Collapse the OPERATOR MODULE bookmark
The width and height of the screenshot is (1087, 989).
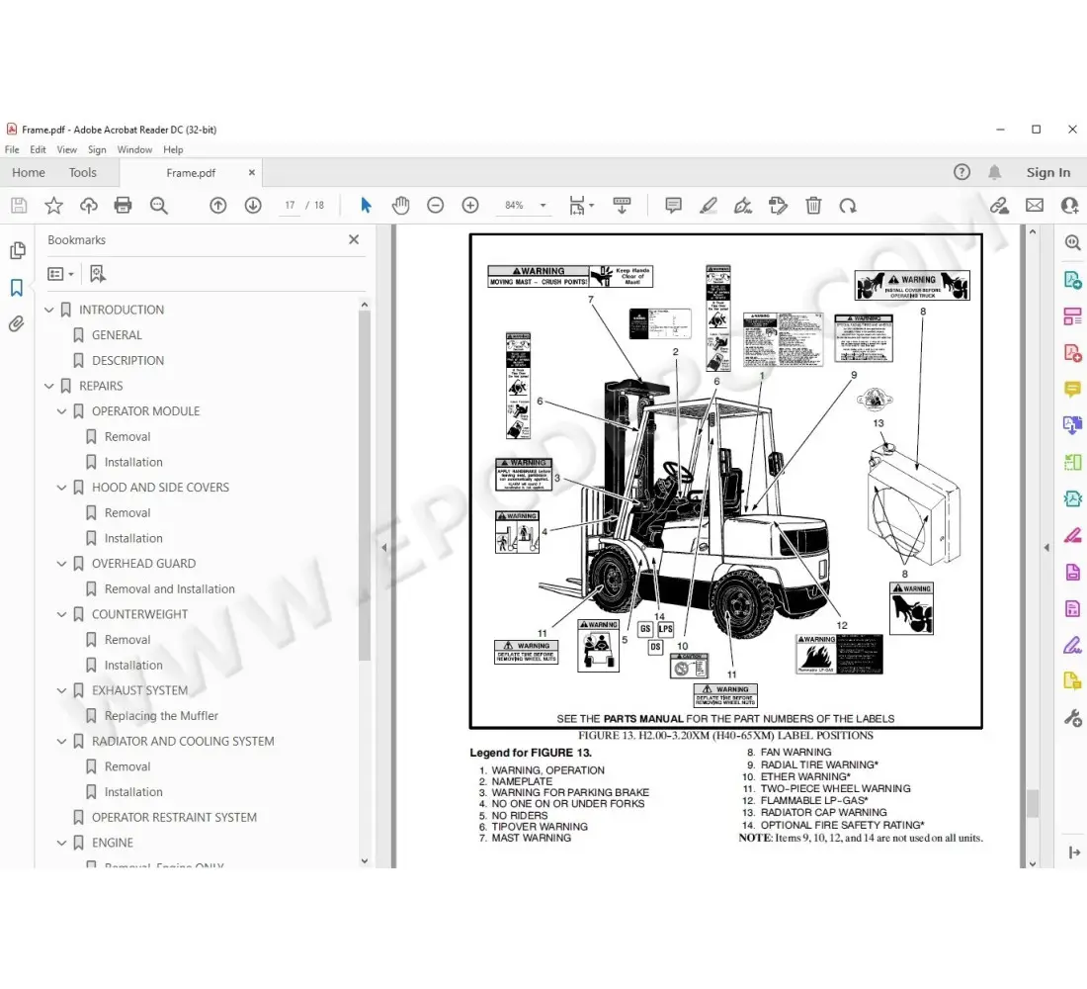(x=61, y=410)
